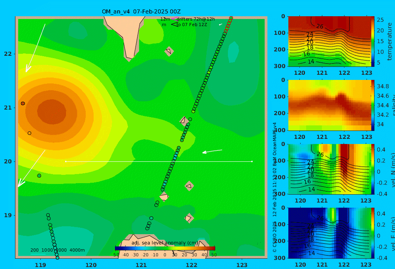Click the black arrow legend symbol beside 'to 07 Feb 12Z'
The width and height of the screenshot is (395, 269).
[174, 25]
